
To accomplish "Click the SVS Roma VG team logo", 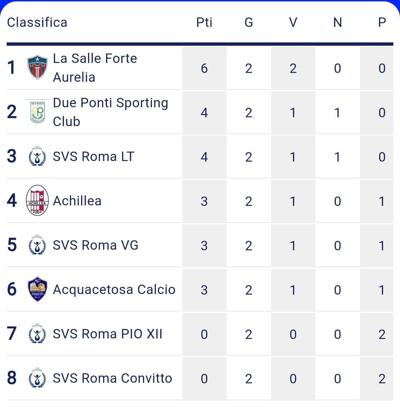I will (x=37, y=245).
